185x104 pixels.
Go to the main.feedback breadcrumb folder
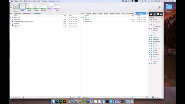(x=130, y=14)
